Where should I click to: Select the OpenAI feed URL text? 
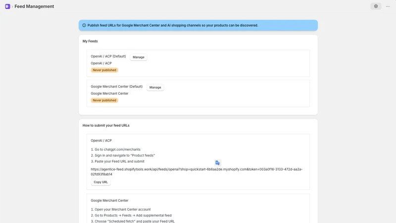197,171
